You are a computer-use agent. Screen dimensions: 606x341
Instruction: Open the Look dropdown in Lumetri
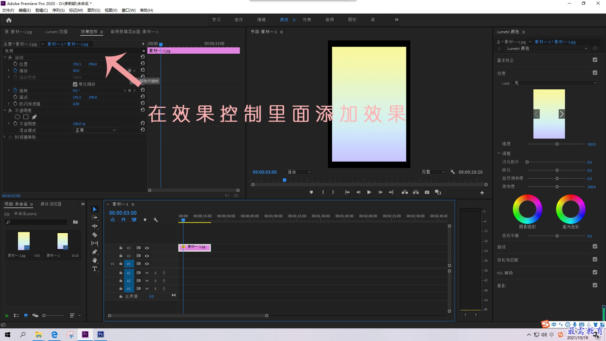tap(555, 83)
